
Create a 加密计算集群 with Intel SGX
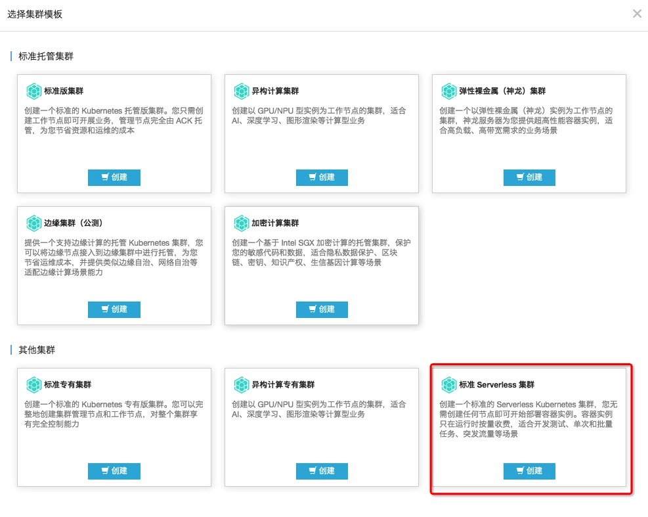pos(322,309)
